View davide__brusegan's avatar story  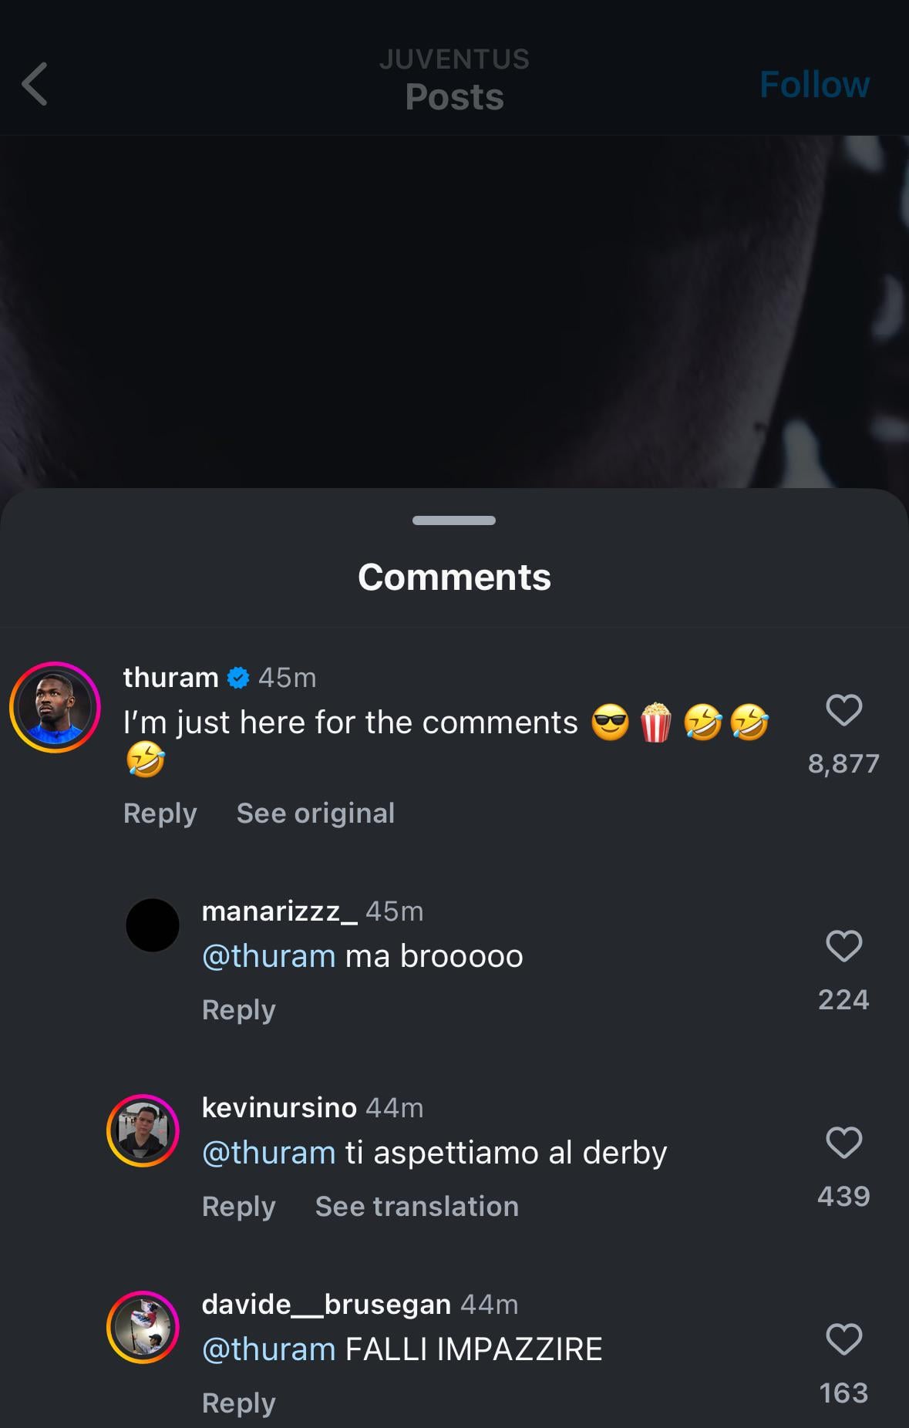pos(143,1327)
